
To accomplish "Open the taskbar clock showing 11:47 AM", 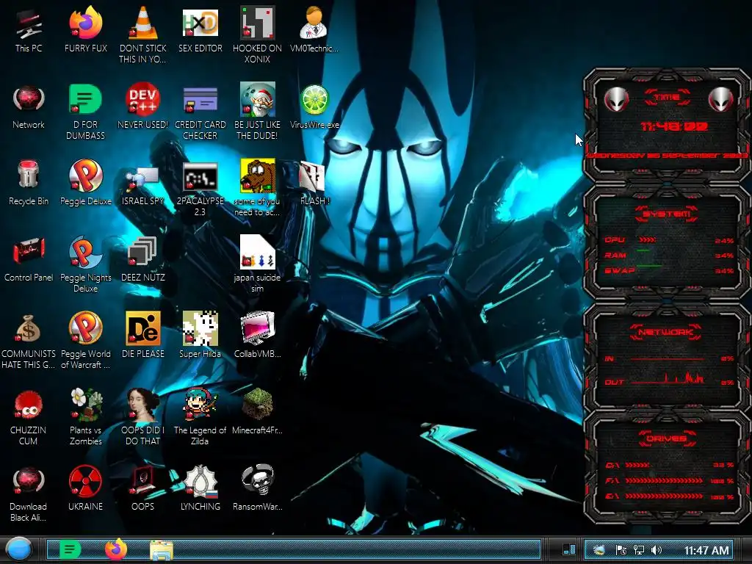I will click(x=706, y=551).
